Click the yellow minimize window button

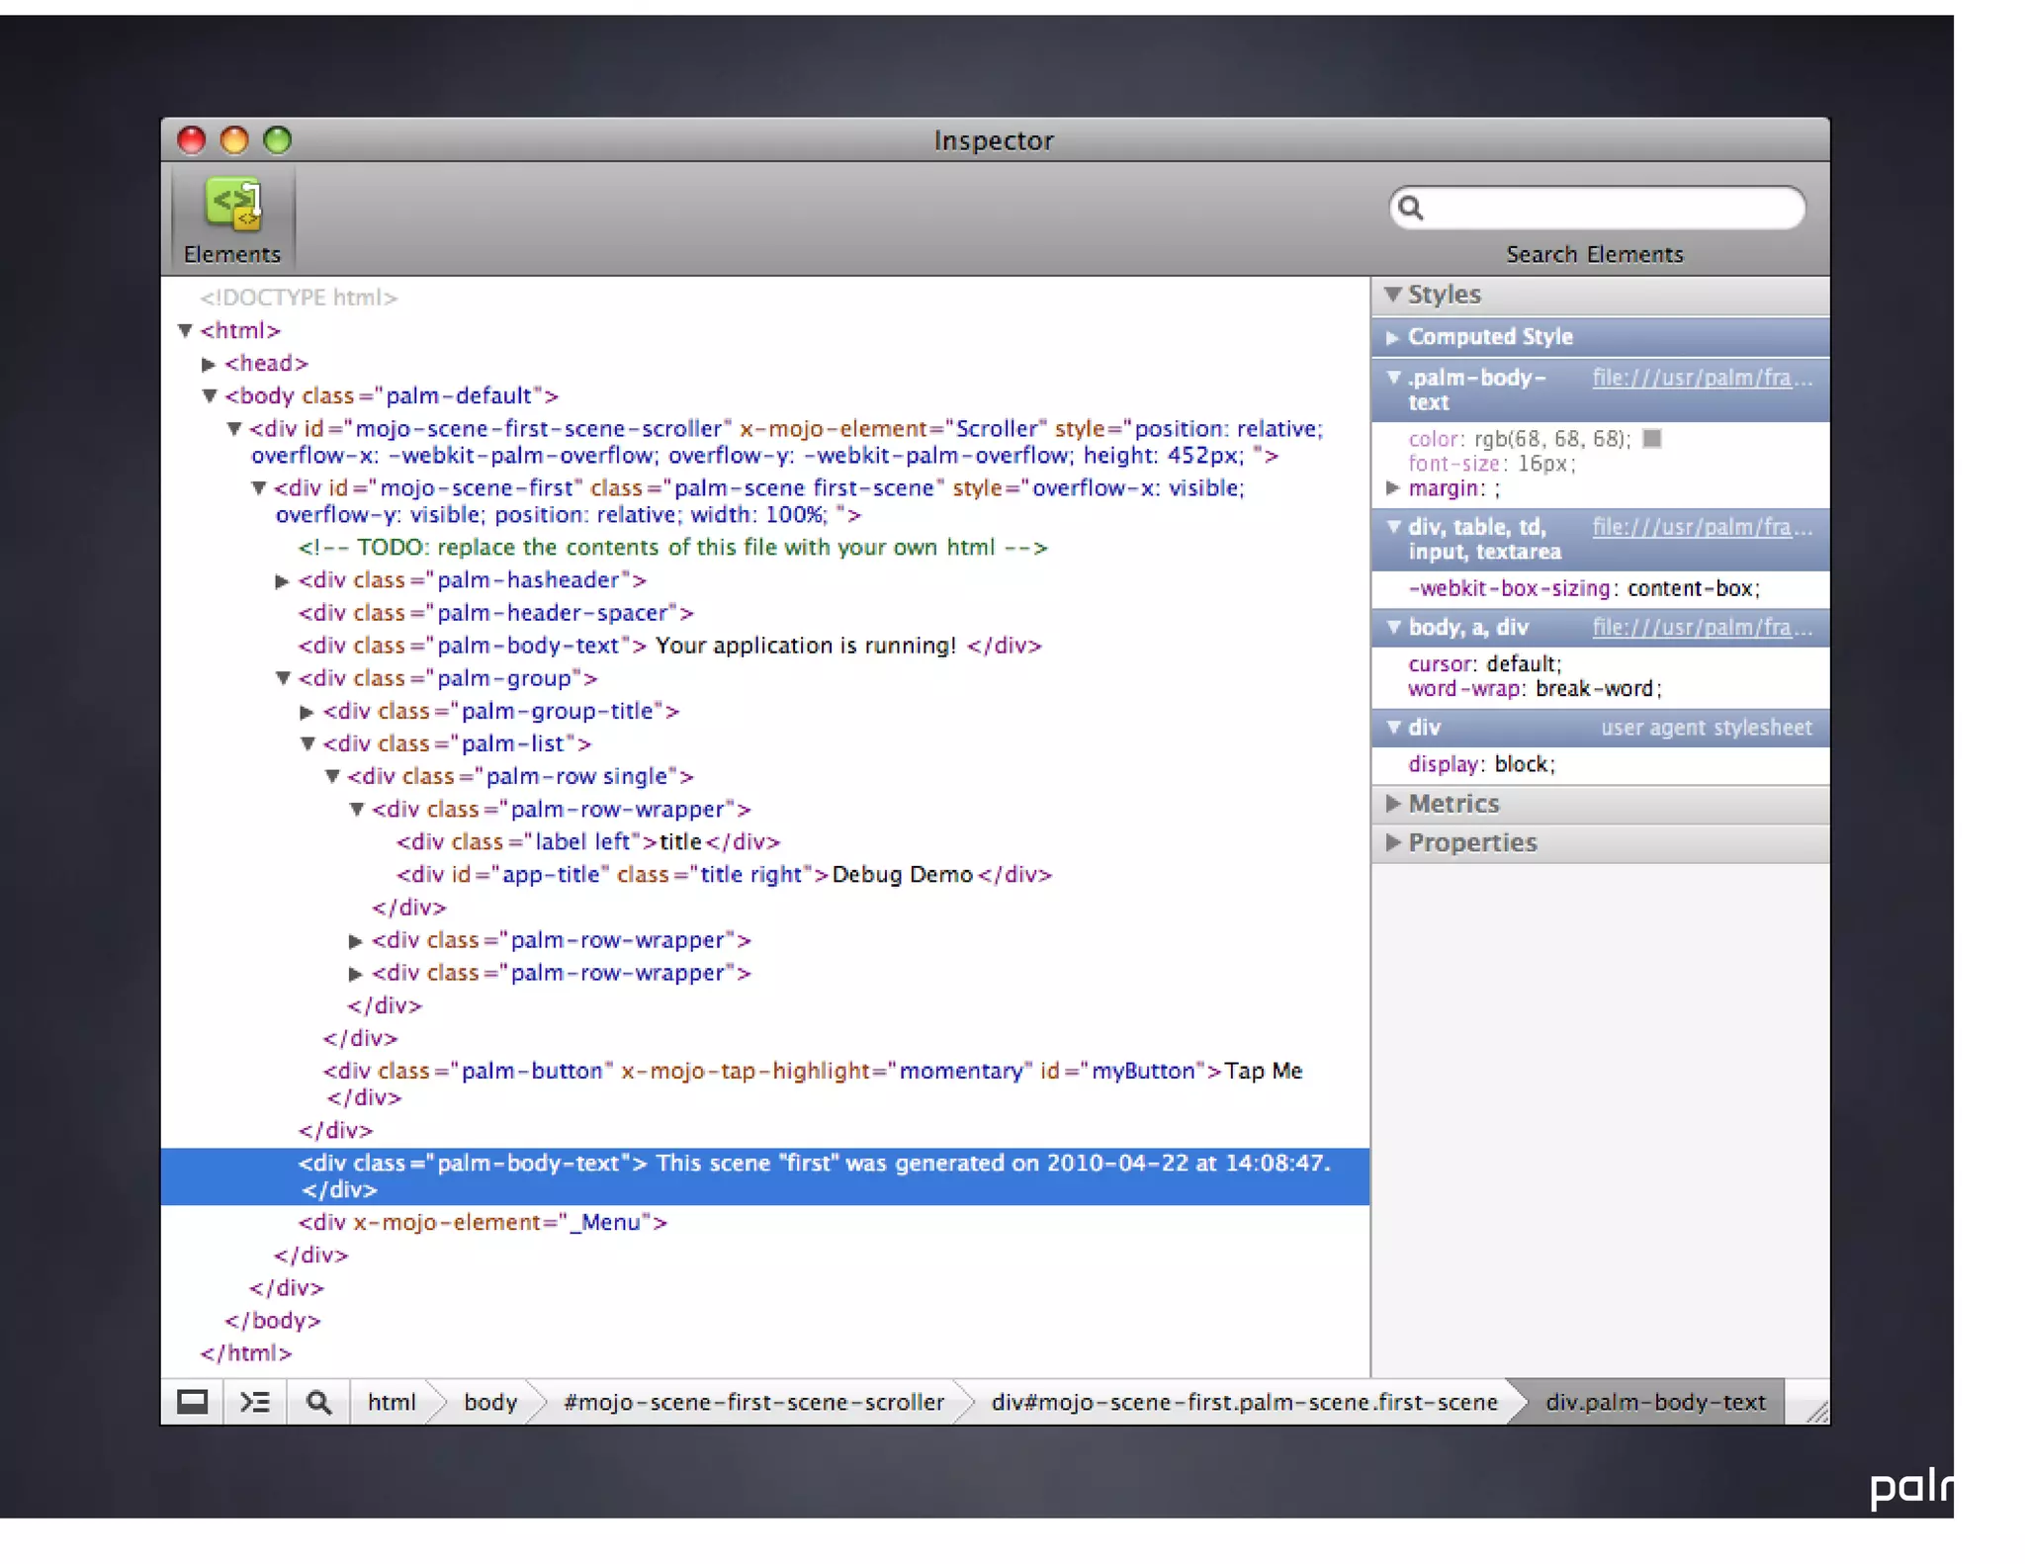[234, 140]
